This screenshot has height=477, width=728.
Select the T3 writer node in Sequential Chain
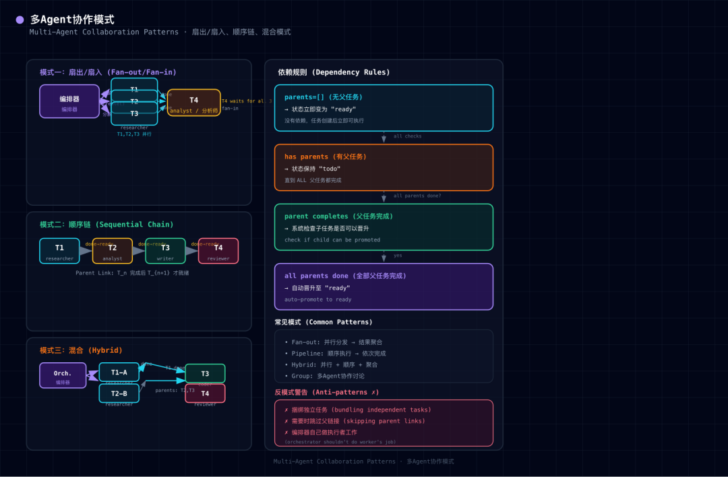[165, 251]
